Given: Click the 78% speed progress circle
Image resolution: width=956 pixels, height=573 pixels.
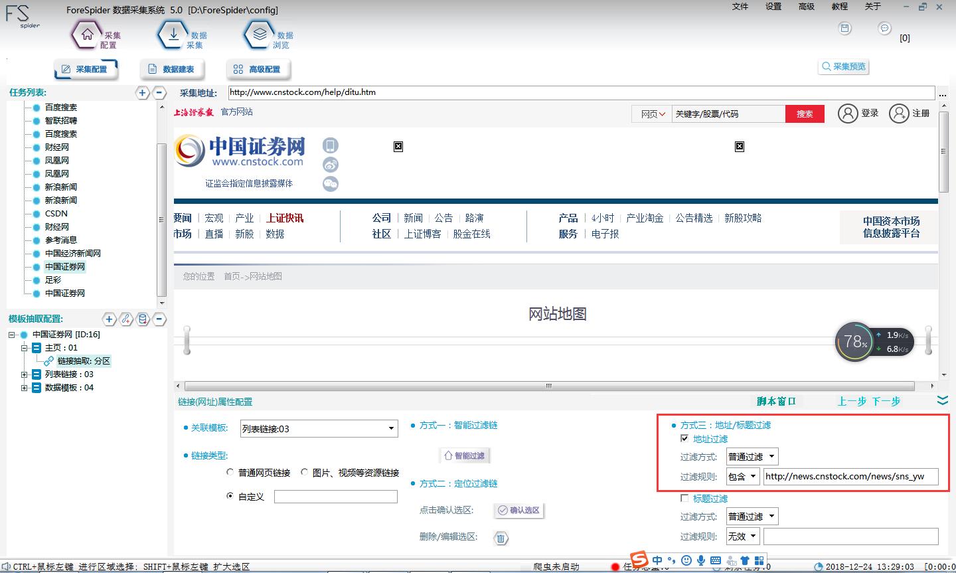Looking at the screenshot, I should 855,341.
